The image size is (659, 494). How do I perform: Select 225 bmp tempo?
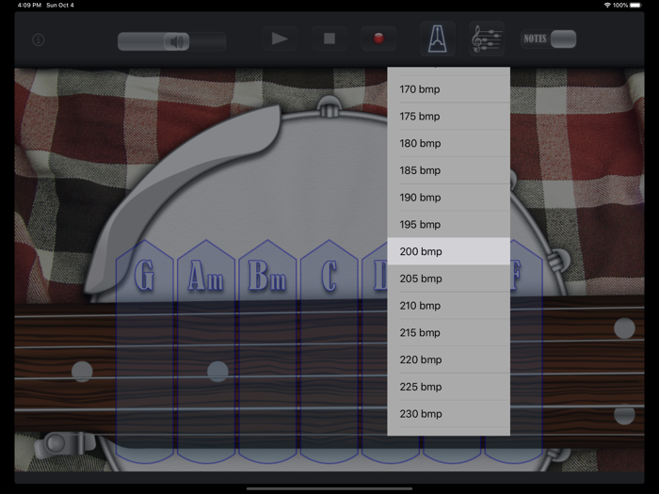click(x=448, y=387)
